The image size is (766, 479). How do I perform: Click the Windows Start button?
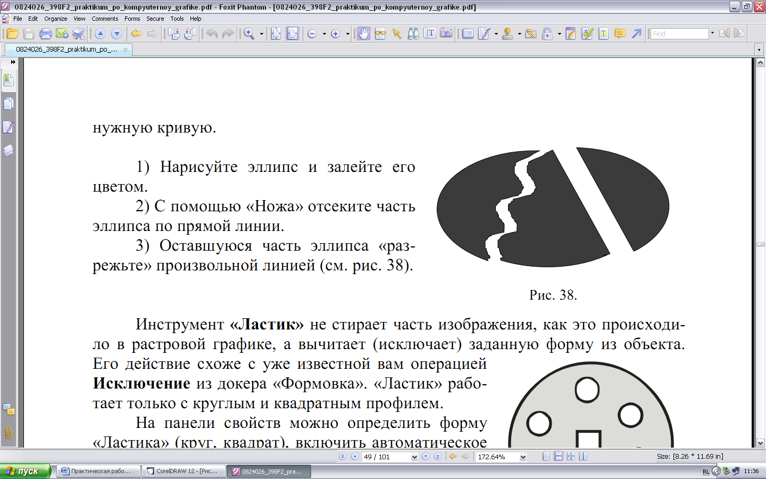click(26, 472)
